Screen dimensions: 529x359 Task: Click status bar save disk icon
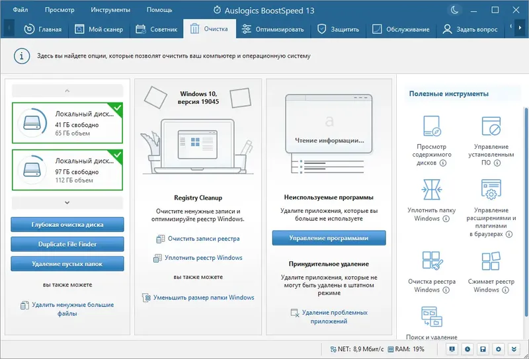[483, 349]
